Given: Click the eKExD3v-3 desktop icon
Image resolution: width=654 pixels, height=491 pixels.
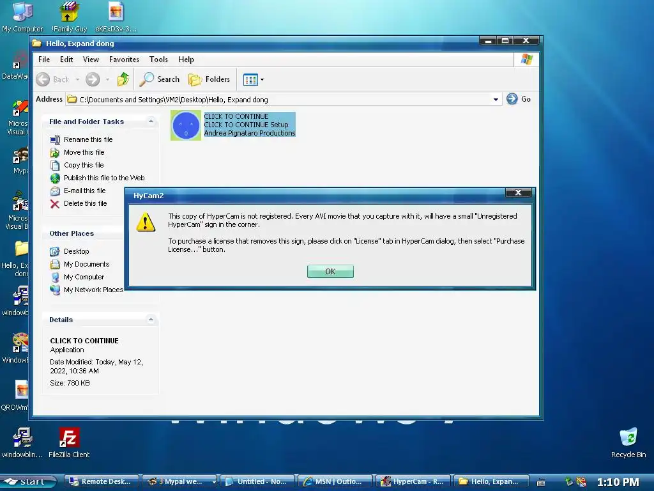Looking at the screenshot, I should click(116, 17).
